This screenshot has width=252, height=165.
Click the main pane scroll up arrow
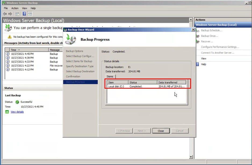click(191, 19)
